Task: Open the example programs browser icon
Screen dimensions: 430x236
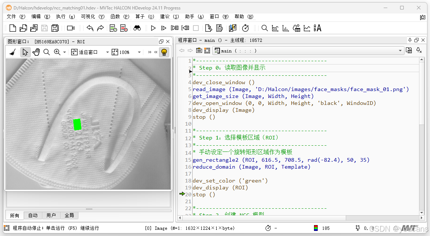Action: pyautogui.click(x=34, y=28)
